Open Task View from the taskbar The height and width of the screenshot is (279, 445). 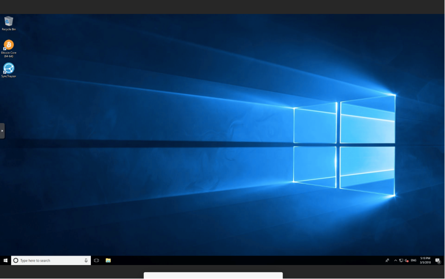click(96, 261)
